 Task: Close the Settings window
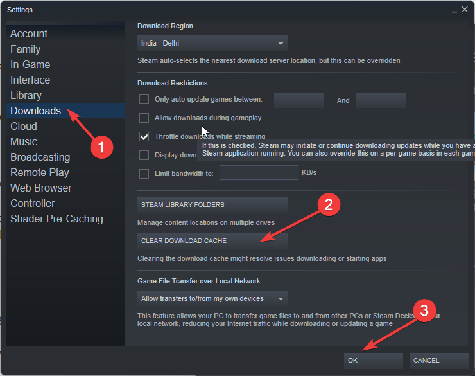tap(465, 10)
